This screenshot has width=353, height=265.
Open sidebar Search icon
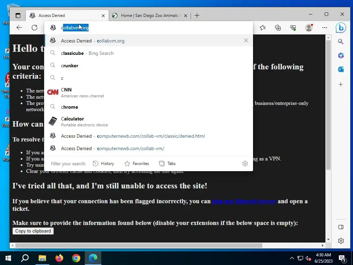click(341, 41)
